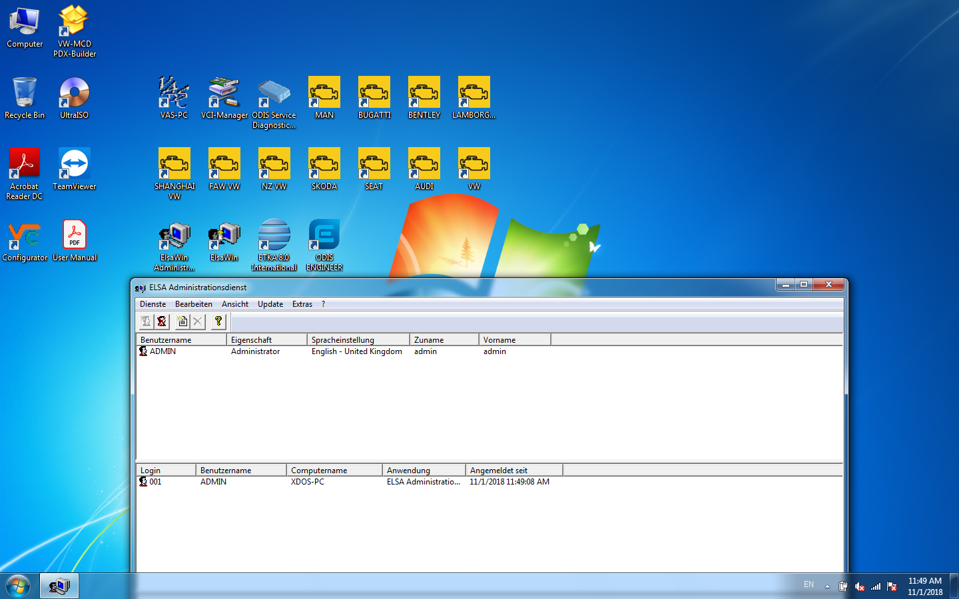Click the XDOS-PC computer name cell
959x599 pixels.
point(308,482)
